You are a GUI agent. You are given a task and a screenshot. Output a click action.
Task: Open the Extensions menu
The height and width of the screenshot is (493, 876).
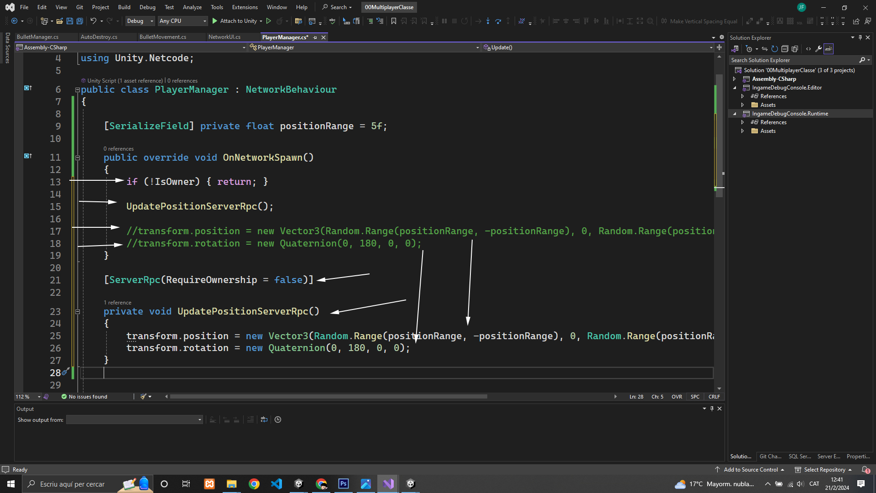click(245, 7)
